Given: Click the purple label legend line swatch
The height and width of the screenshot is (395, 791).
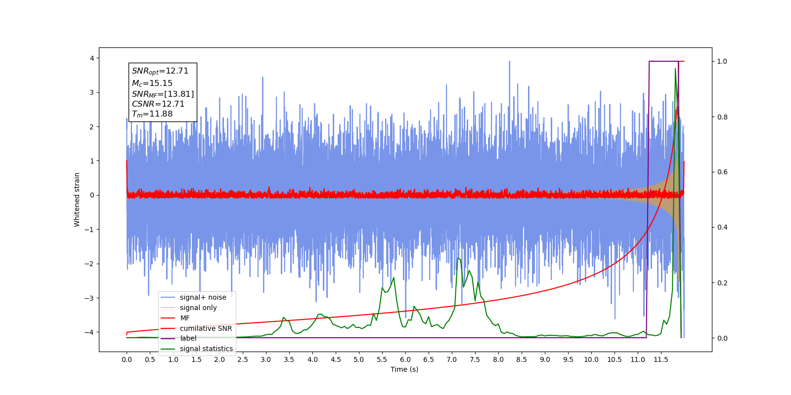Looking at the screenshot, I should pyautogui.click(x=168, y=338).
